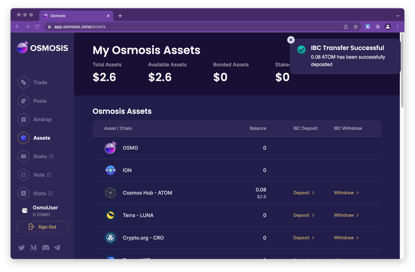Click Withdraw for Terra LUNA
Image resolution: width=415 pixels, height=272 pixels.
[346, 215]
